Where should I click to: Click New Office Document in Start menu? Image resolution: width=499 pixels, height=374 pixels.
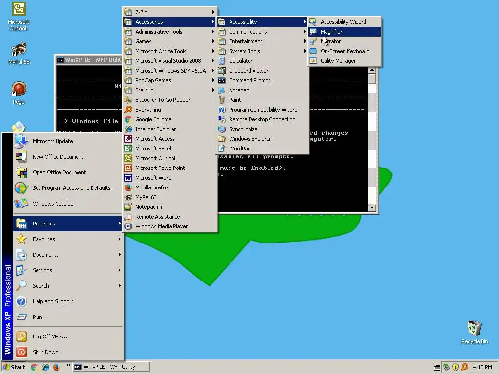tap(68, 157)
